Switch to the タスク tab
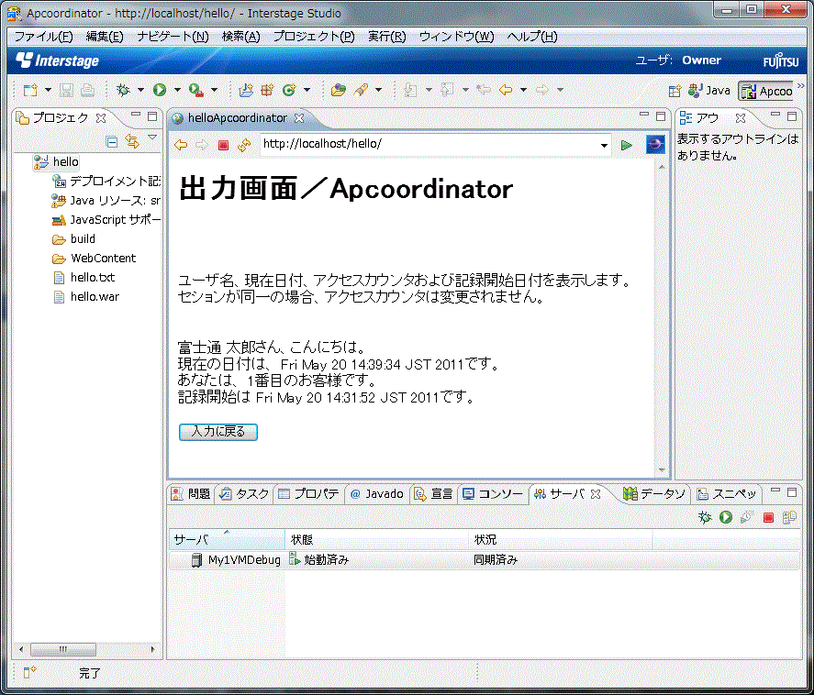The image size is (814, 695). pyautogui.click(x=244, y=494)
